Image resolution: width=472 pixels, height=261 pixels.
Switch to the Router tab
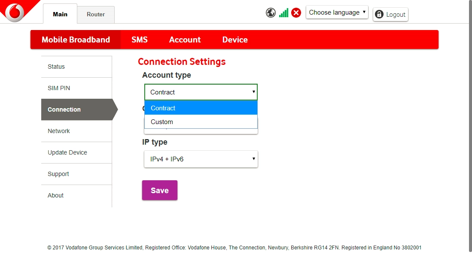(95, 14)
